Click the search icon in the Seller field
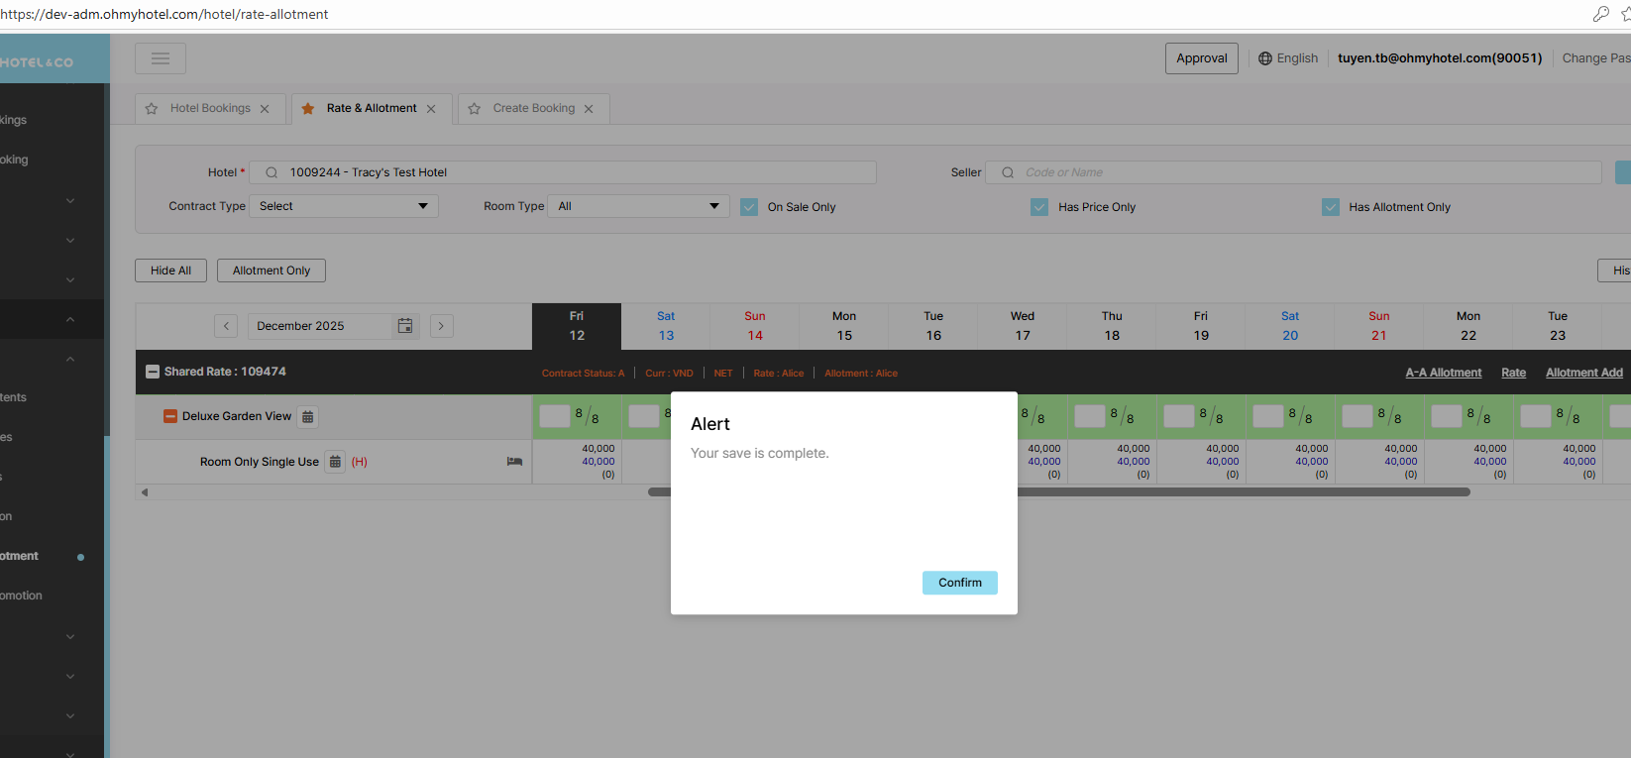Viewport: 1631px width, 758px height. coord(1008,172)
